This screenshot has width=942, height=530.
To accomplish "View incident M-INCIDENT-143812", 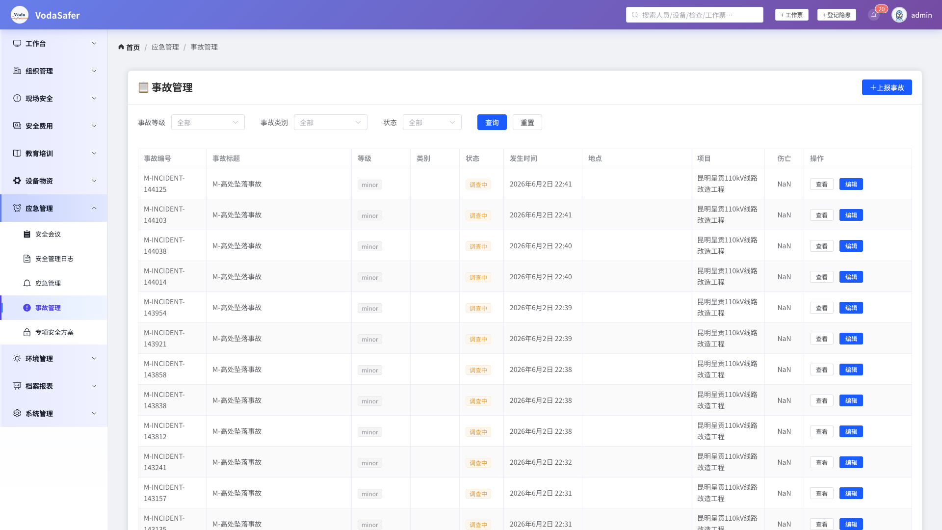I will click(822, 432).
